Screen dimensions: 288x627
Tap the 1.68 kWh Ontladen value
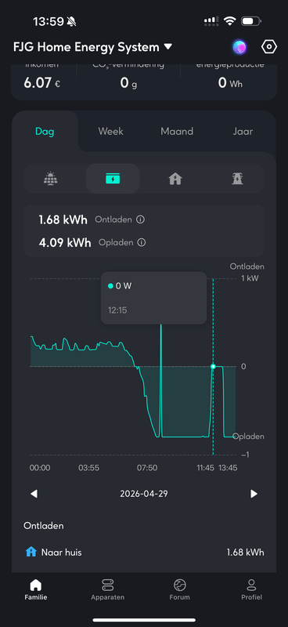(63, 219)
